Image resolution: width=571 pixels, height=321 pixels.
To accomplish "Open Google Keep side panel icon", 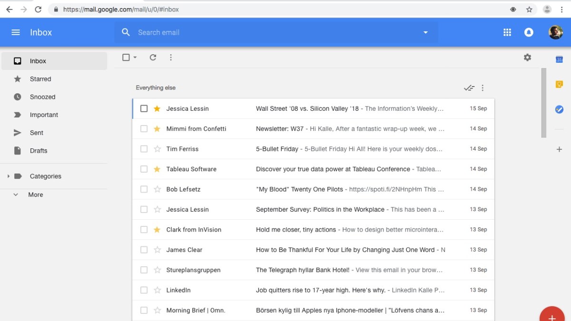I will coord(559,85).
